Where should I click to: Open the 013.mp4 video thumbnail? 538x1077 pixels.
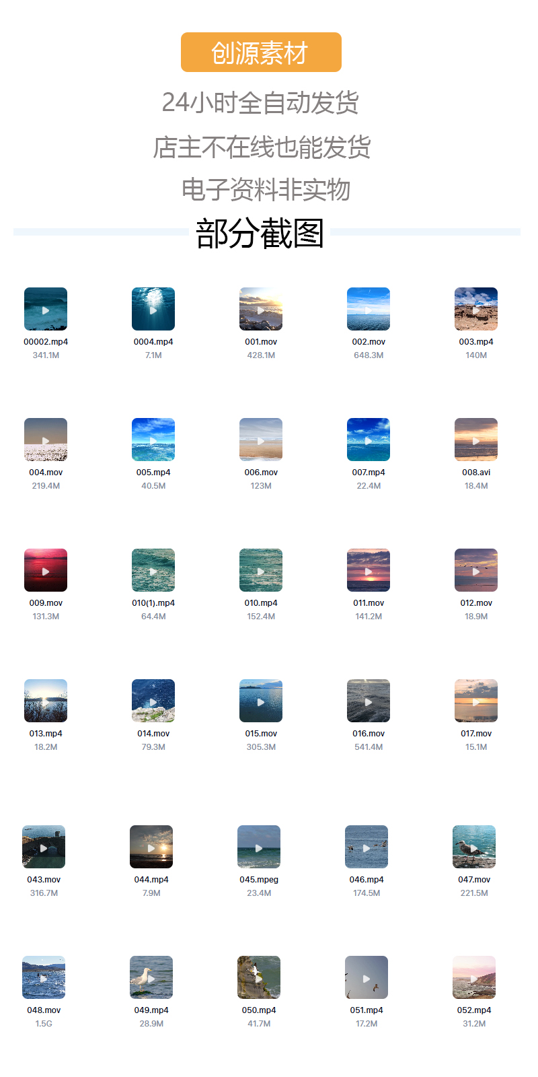[46, 701]
